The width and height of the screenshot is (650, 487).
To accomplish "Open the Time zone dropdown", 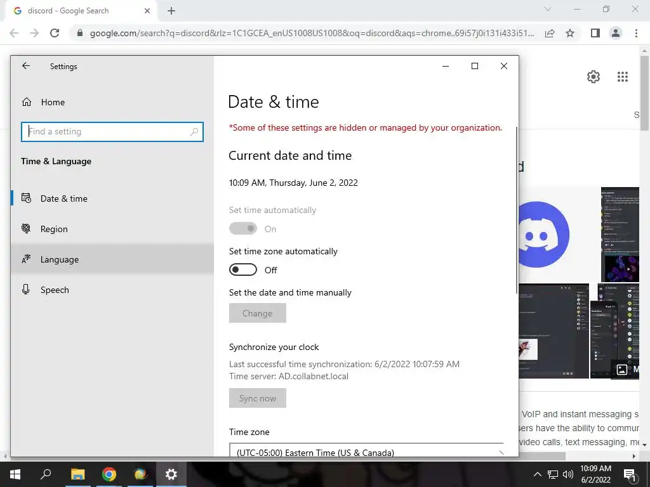I will [366, 450].
